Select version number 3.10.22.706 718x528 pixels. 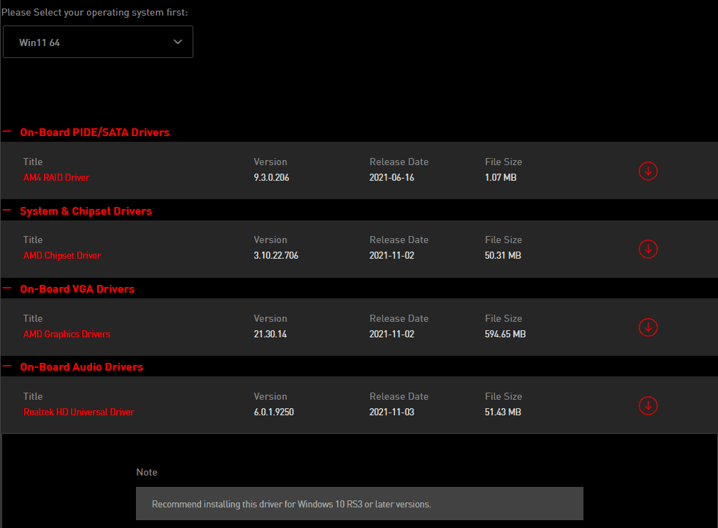pyautogui.click(x=276, y=255)
